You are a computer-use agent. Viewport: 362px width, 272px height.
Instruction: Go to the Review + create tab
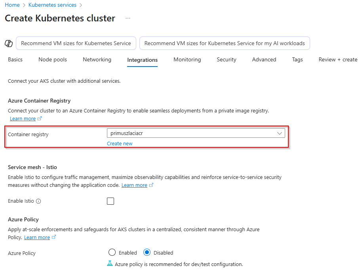(338, 60)
